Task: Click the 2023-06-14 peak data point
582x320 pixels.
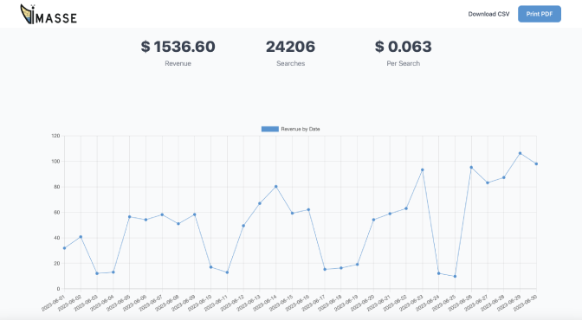Action: (x=275, y=187)
